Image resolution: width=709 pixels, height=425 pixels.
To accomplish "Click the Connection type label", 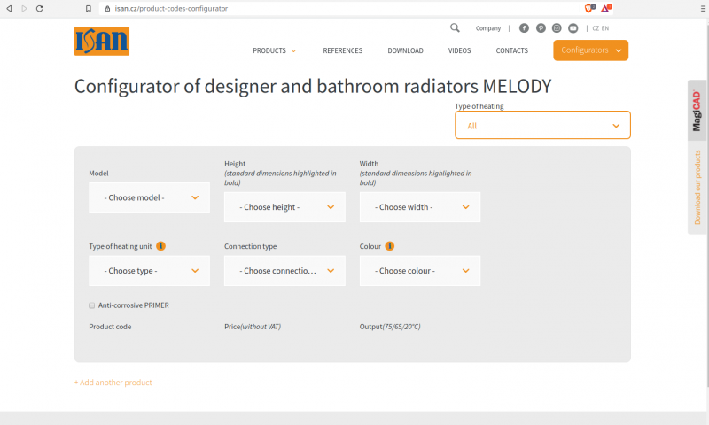I will [x=251, y=246].
